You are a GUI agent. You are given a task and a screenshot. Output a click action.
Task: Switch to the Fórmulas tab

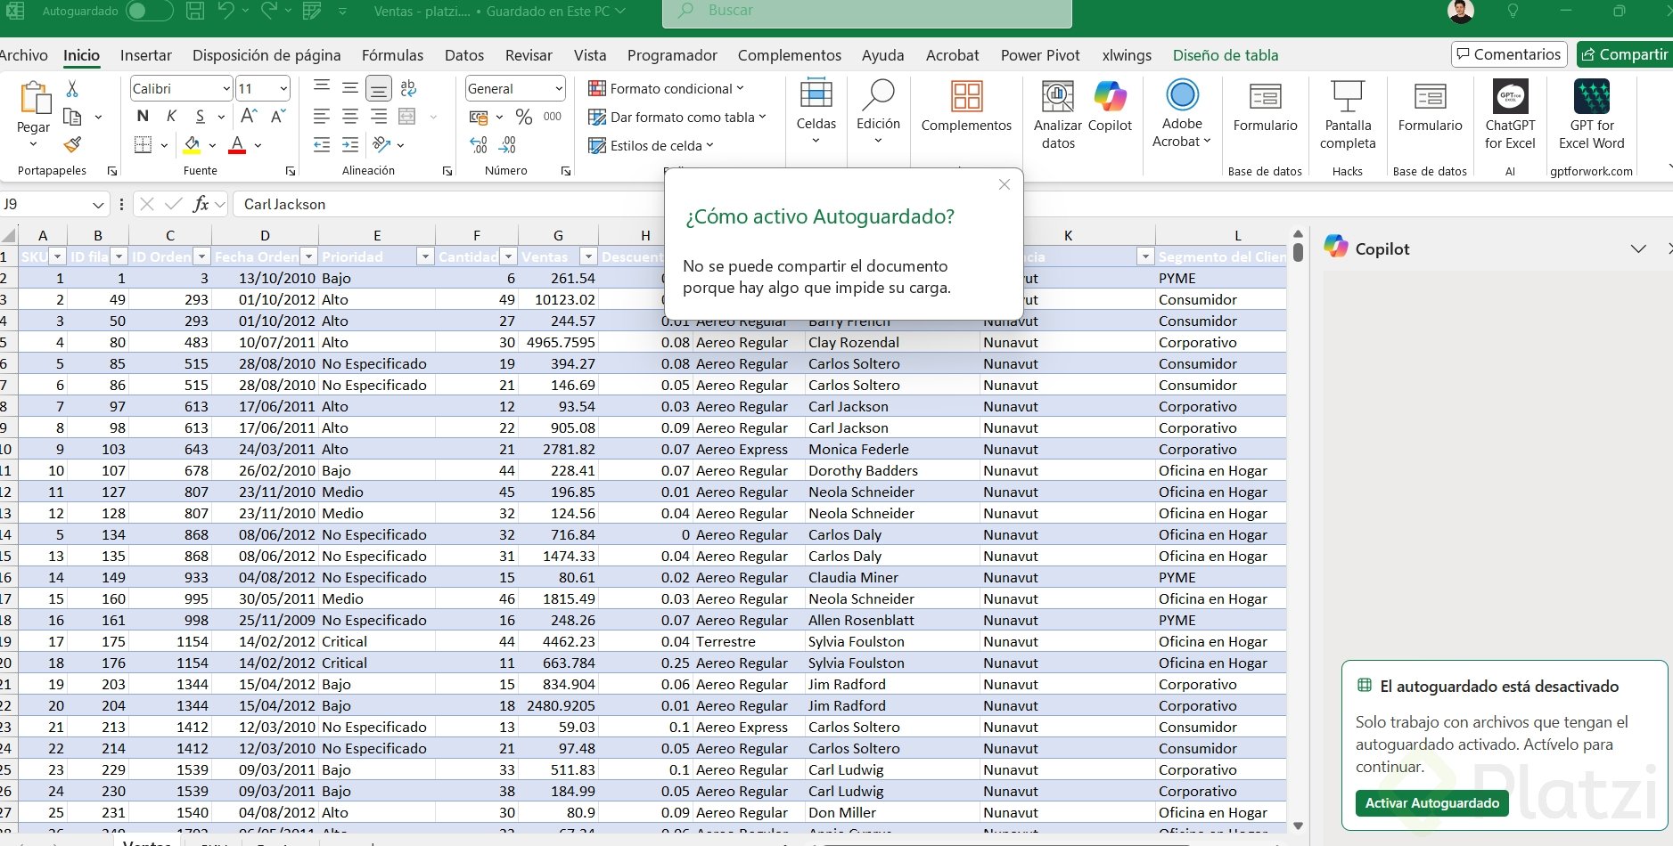point(392,55)
